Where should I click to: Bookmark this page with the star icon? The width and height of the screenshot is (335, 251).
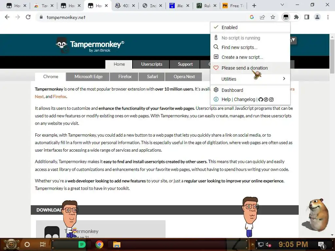[273, 17]
